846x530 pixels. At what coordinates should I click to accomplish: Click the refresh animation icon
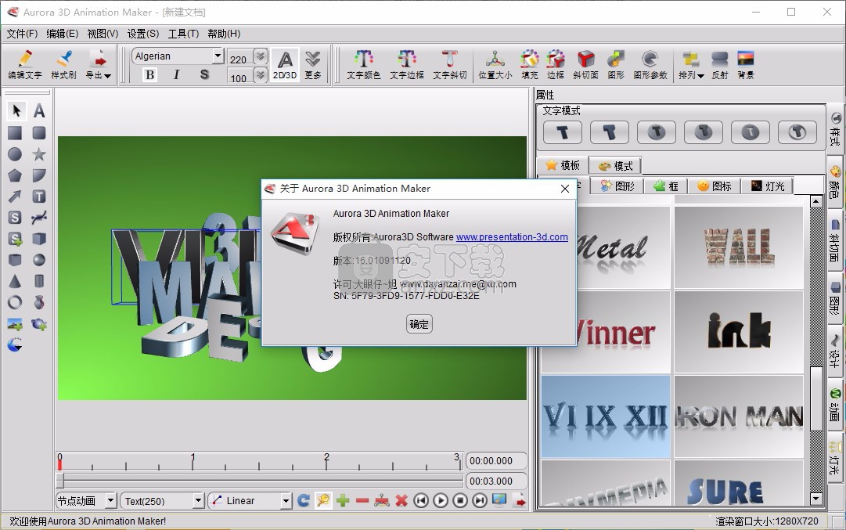tap(304, 501)
